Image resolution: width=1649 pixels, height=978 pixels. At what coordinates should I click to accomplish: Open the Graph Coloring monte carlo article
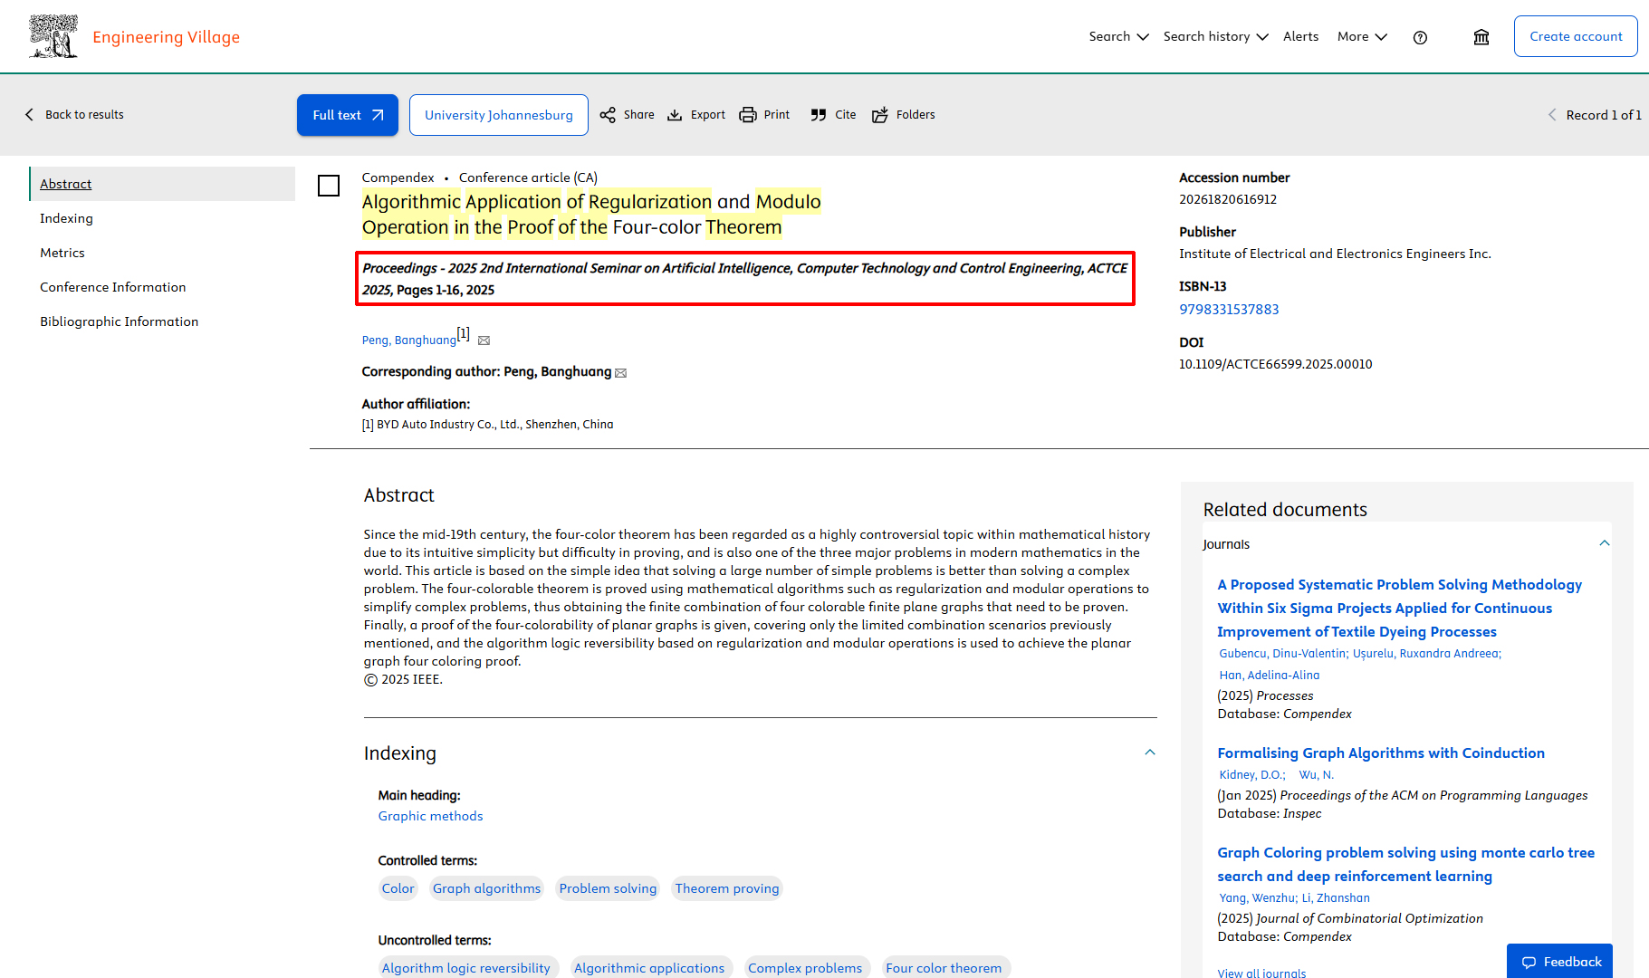click(1405, 865)
